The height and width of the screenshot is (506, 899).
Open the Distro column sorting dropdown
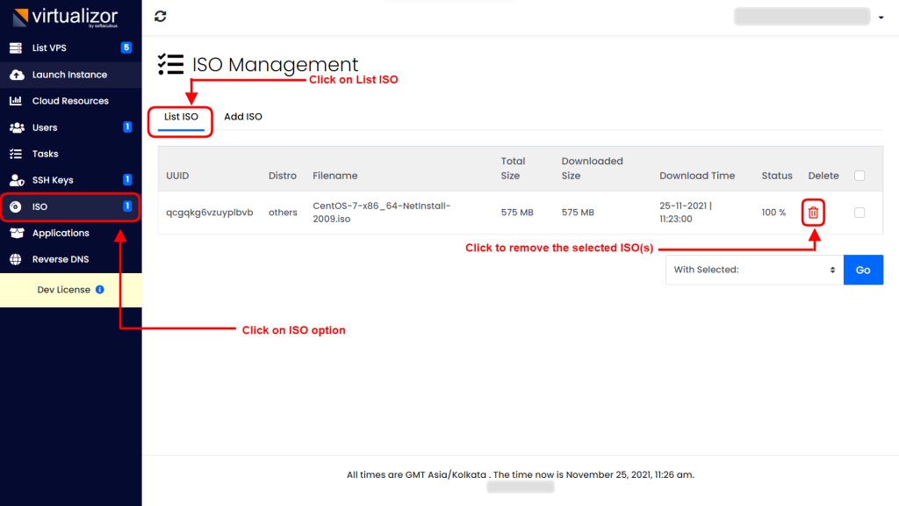pos(283,176)
